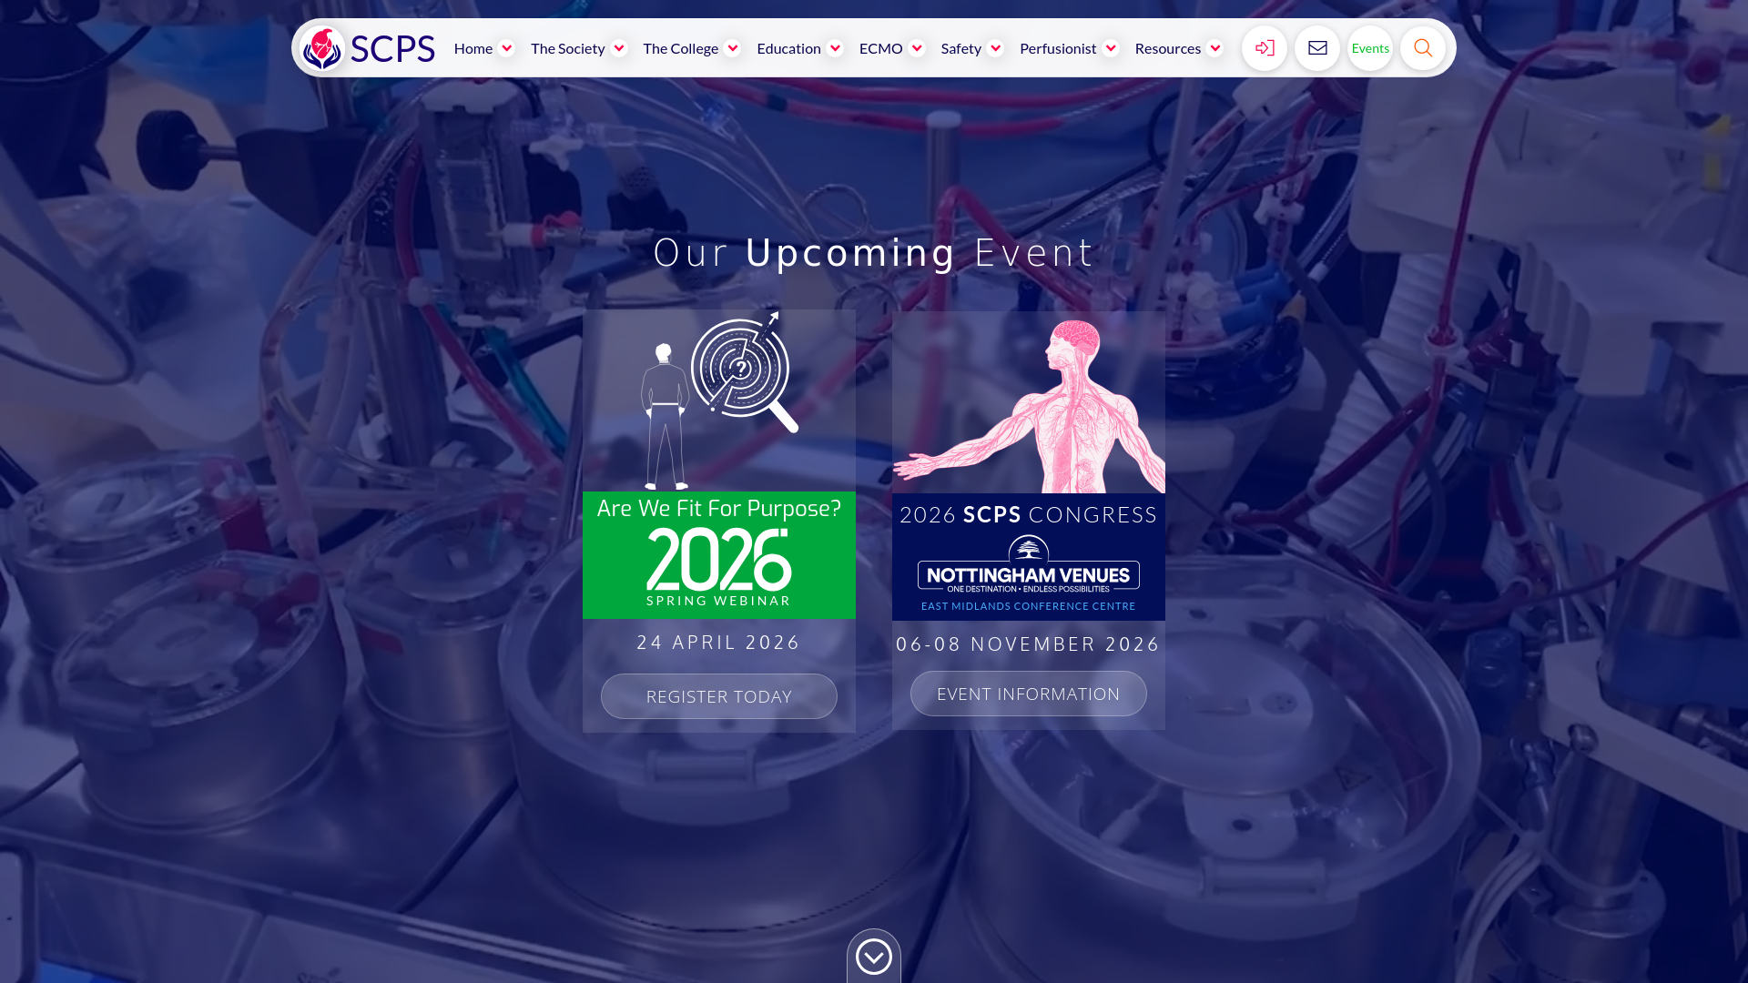Open the SCPS Congress anatomy artwork
Viewport: 1748px width, 983px height.
pyautogui.click(x=1029, y=402)
